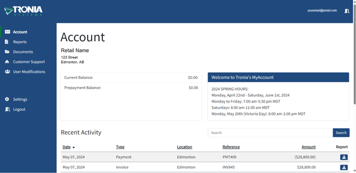Open the Documents menu item

pyautogui.click(x=23, y=52)
